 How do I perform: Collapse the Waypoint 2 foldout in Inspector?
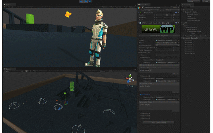click(x=140, y=76)
